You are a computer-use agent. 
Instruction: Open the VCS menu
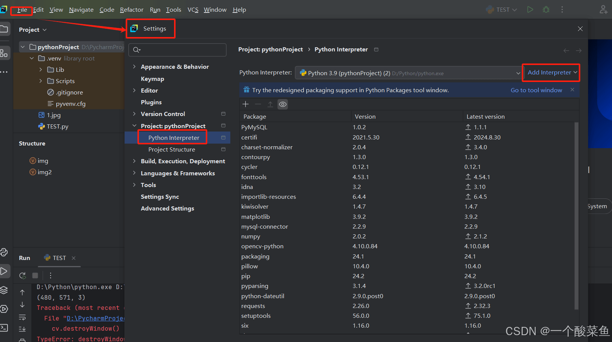click(193, 10)
